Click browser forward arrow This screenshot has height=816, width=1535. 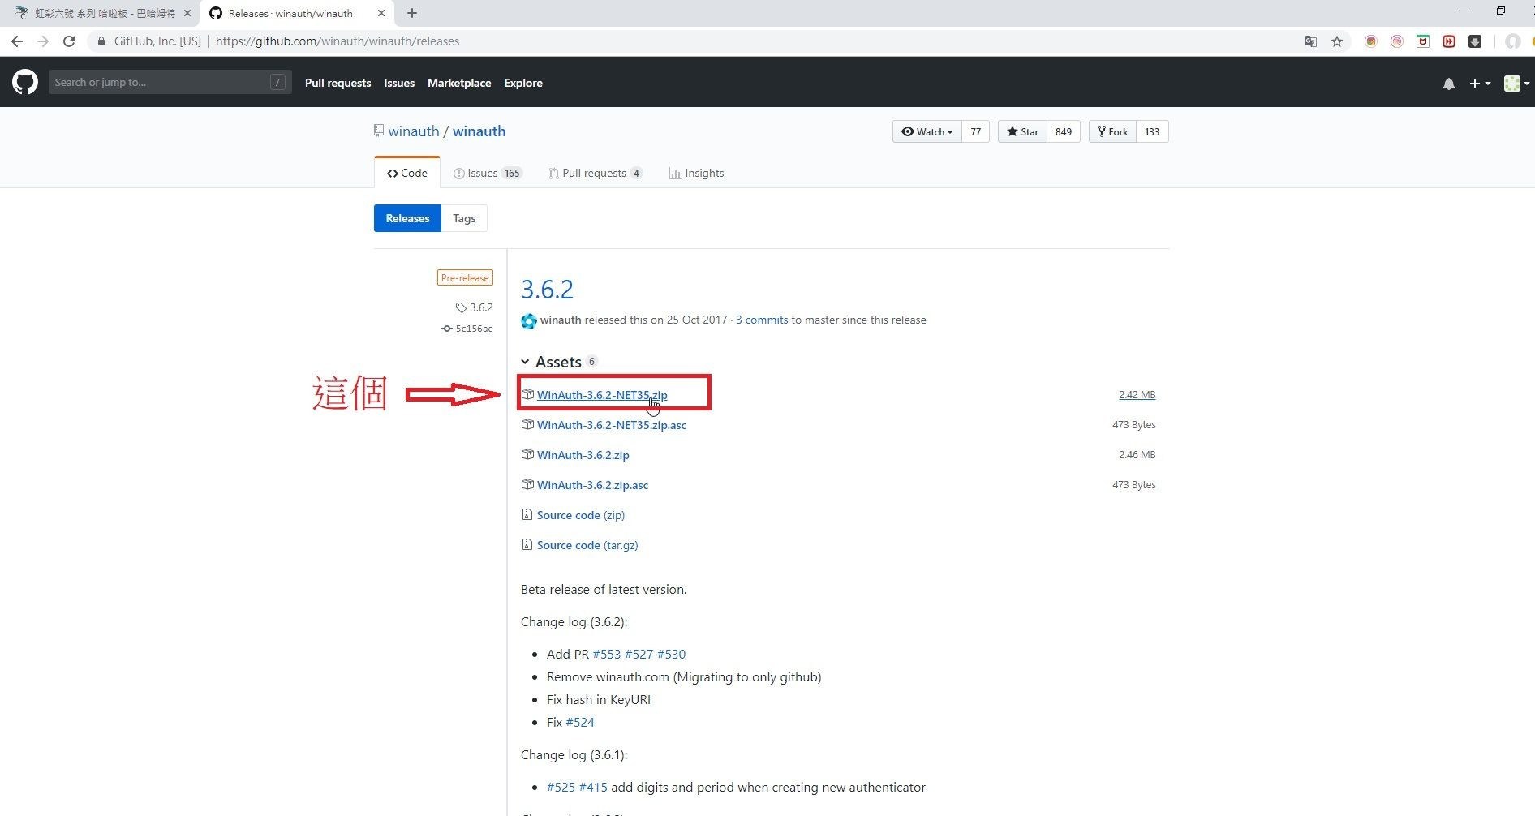tap(43, 41)
